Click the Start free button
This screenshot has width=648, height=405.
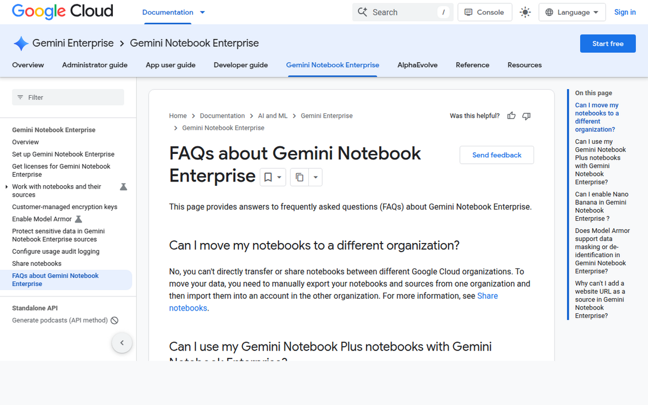pos(608,44)
